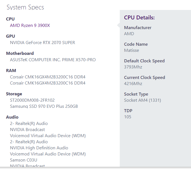The height and width of the screenshot is (169, 191).
Task: Click the AMD Ryzen 9 3900X link
Action: click(x=30, y=25)
